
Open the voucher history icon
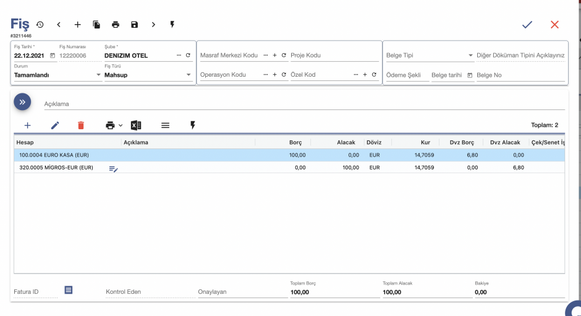pyautogui.click(x=40, y=25)
